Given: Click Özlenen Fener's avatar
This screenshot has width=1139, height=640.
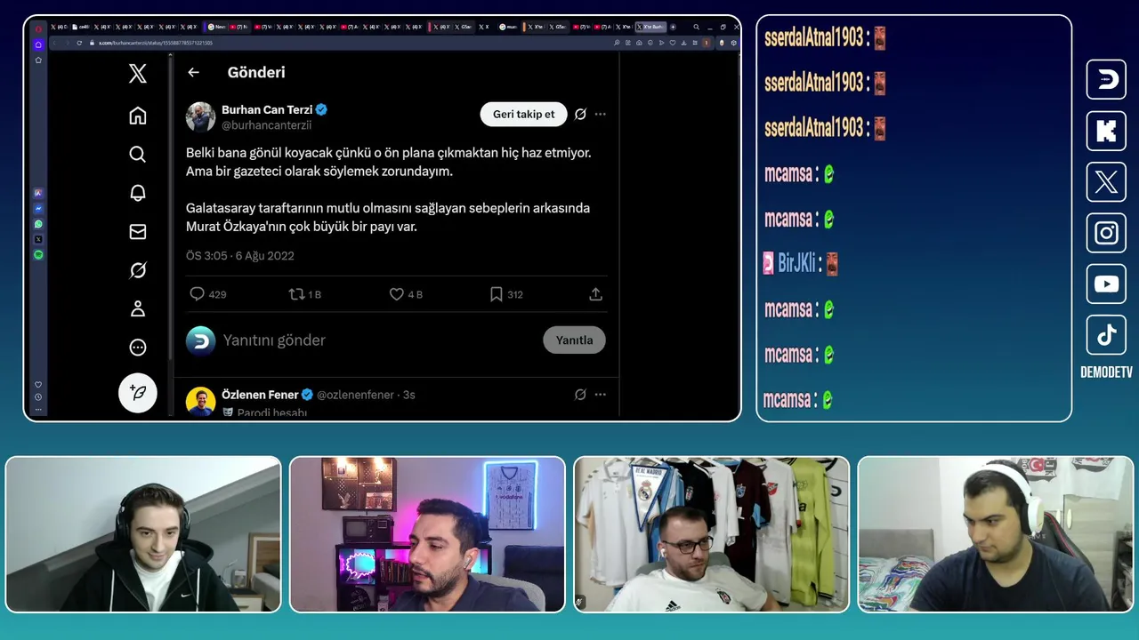Looking at the screenshot, I should [x=201, y=402].
